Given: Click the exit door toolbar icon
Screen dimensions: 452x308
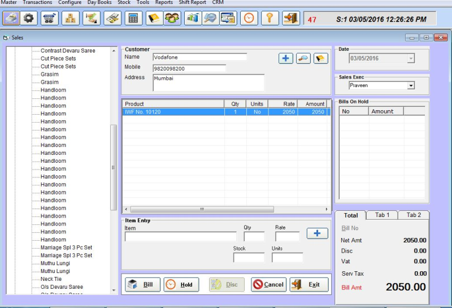Looking at the screenshot, I should click(291, 19).
